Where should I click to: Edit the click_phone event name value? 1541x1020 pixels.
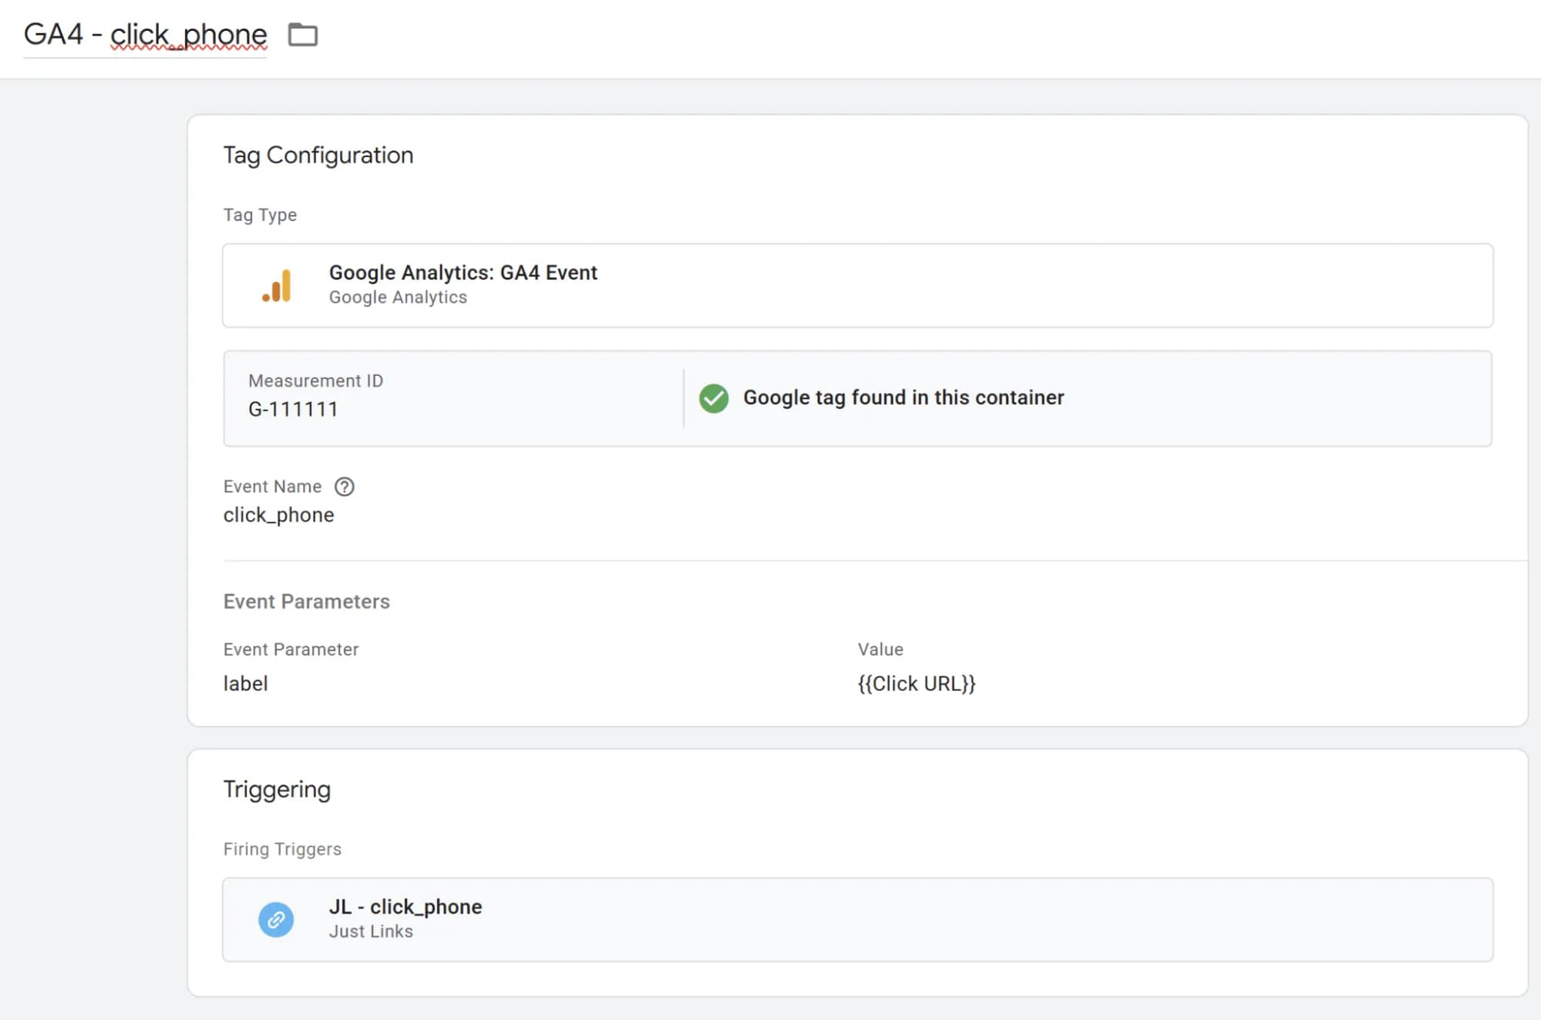click(278, 515)
